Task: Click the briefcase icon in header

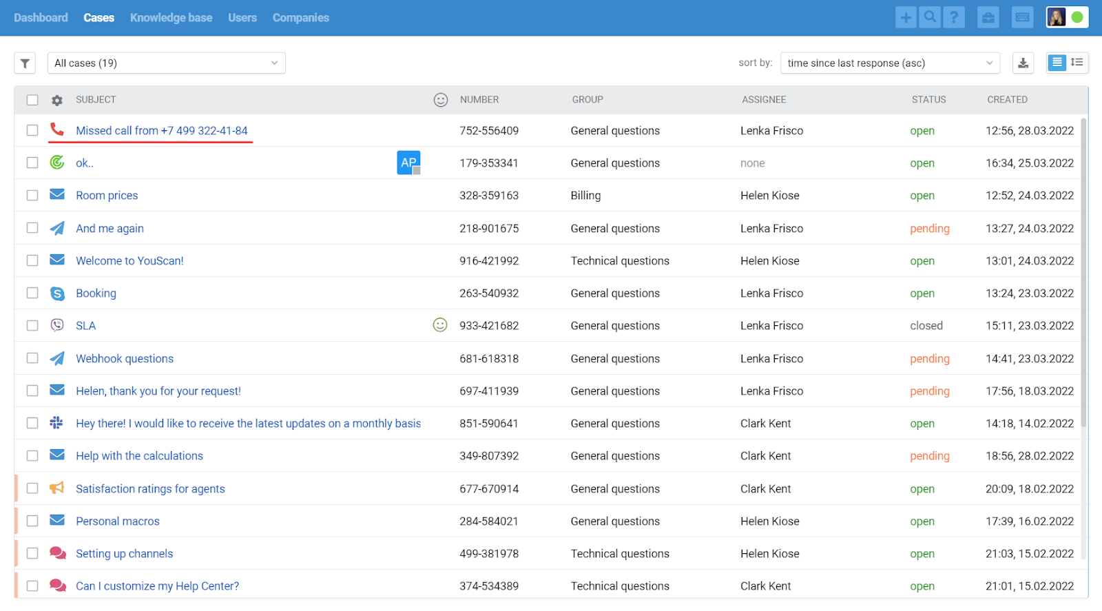Action: click(988, 18)
